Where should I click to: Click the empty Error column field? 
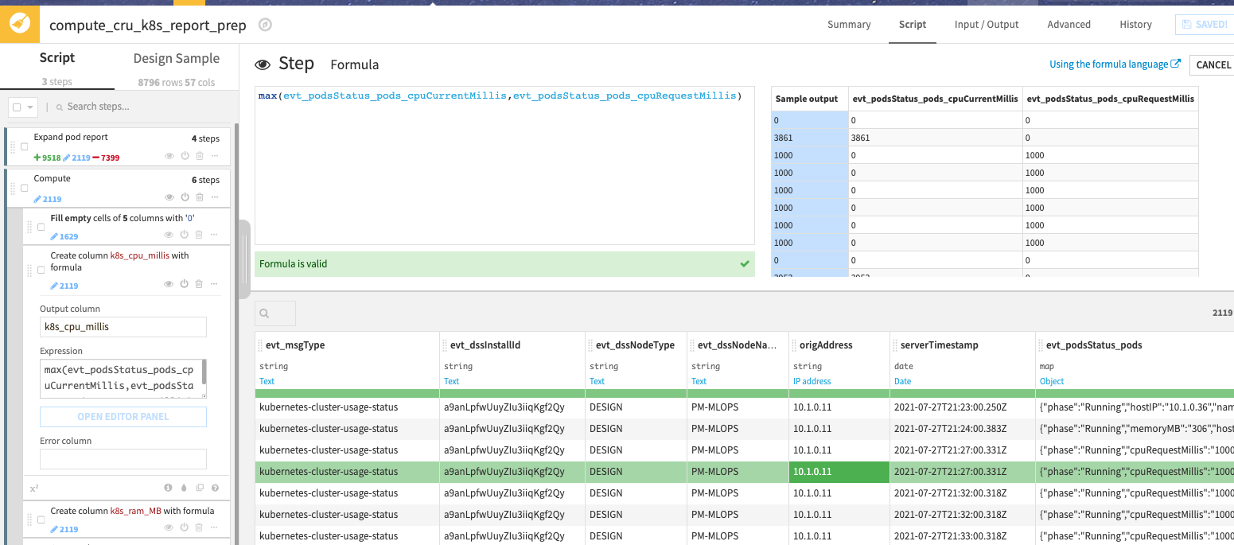pos(123,459)
